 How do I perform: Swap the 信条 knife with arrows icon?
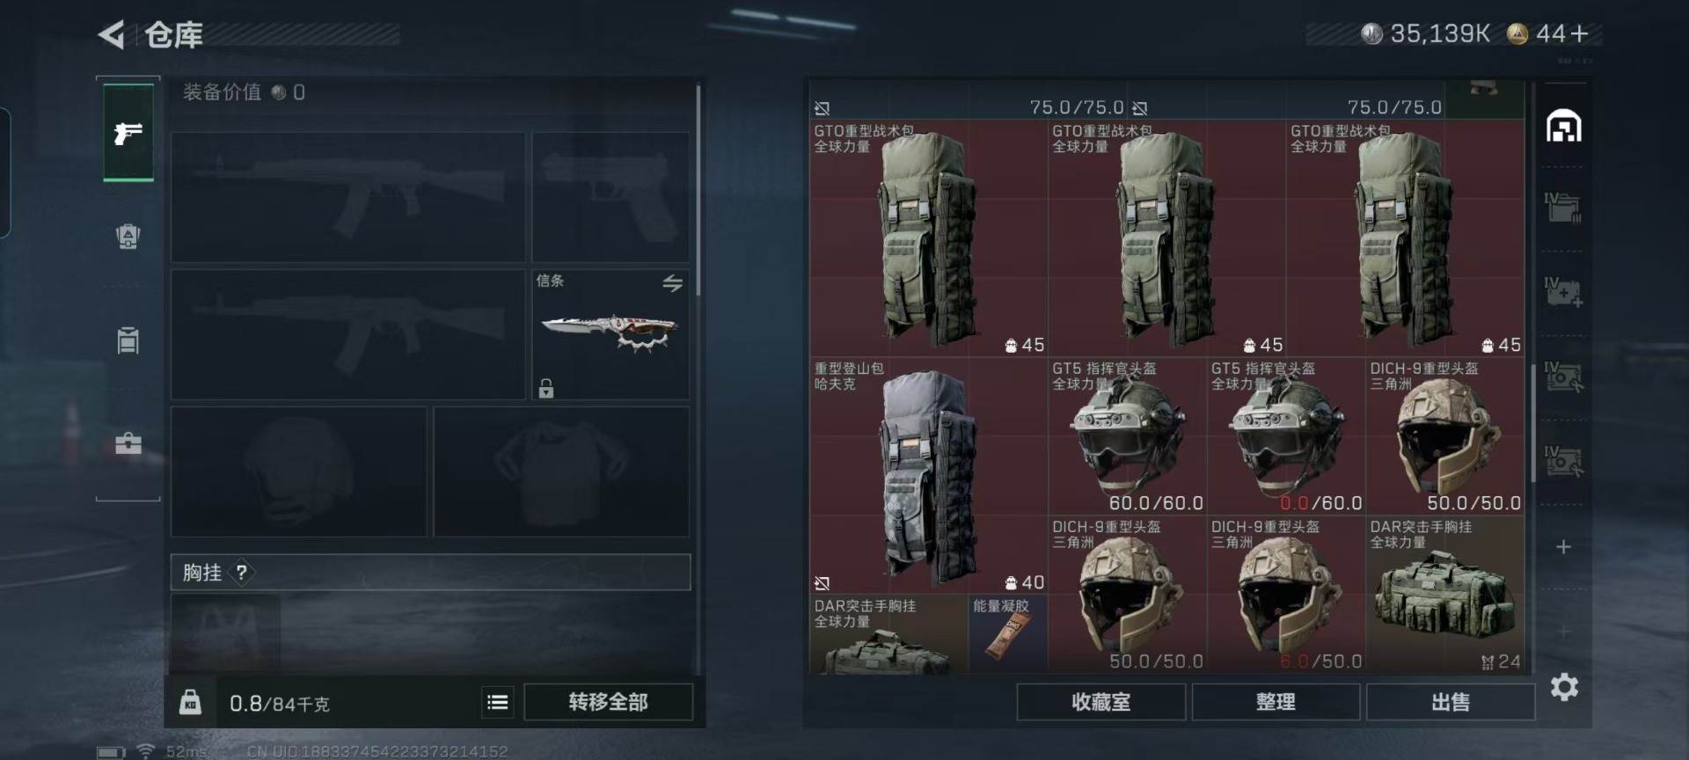672,283
